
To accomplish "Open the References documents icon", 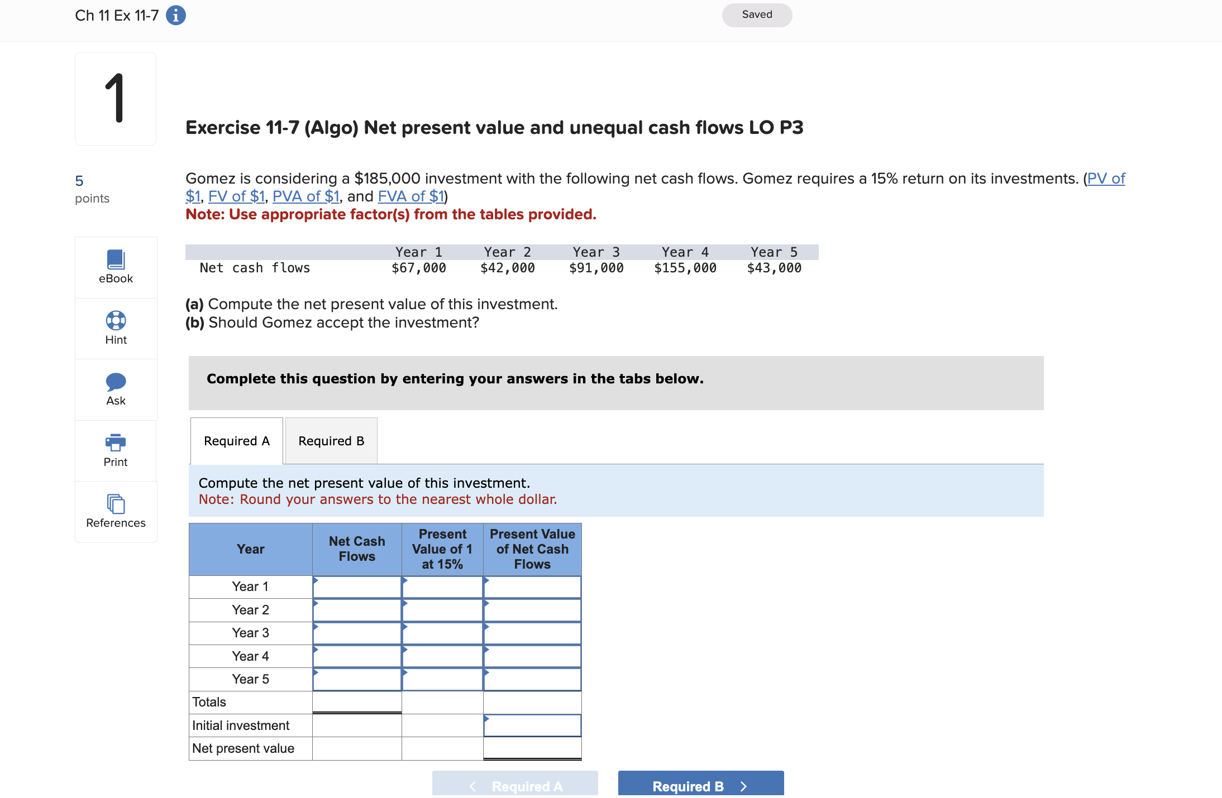I will pos(116,504).
